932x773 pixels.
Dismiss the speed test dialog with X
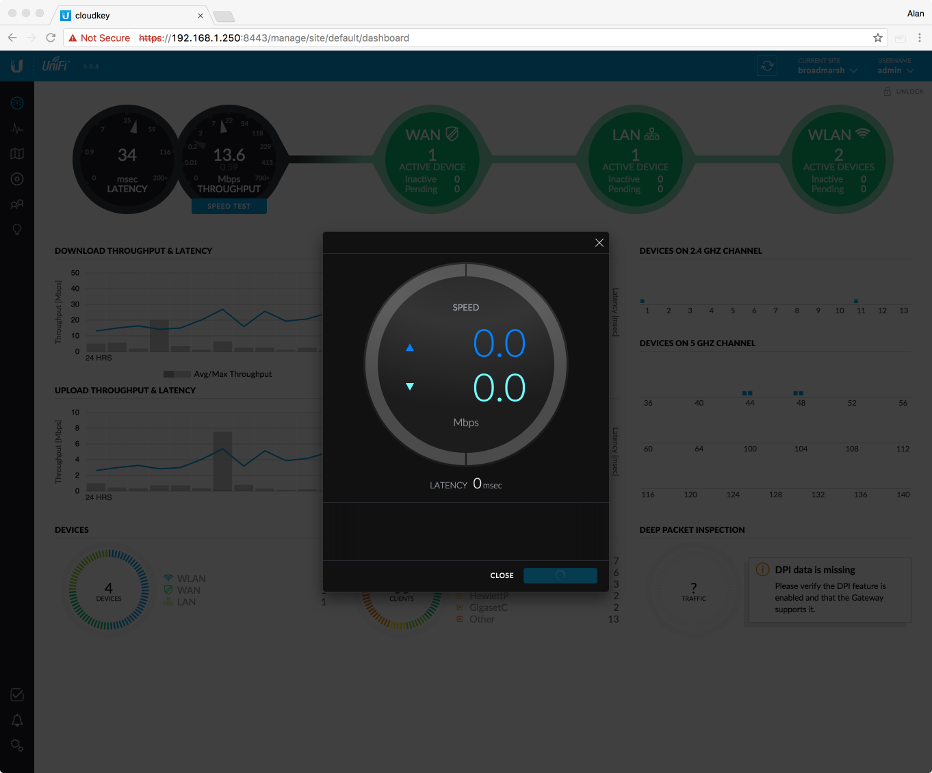click(x=599, y=243)
